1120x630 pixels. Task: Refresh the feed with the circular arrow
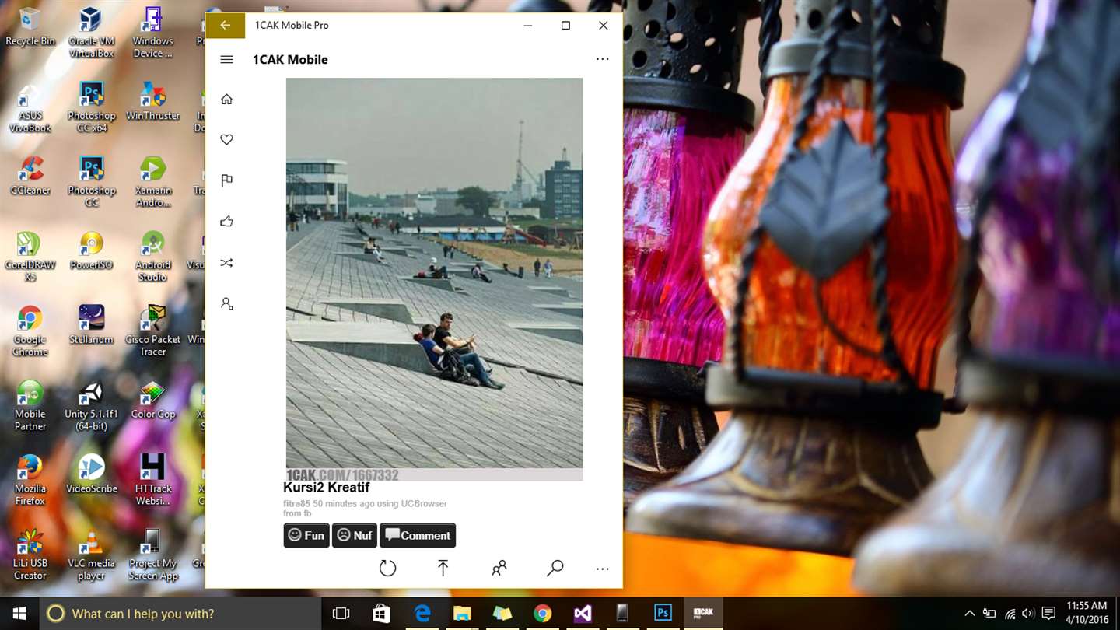387,569
